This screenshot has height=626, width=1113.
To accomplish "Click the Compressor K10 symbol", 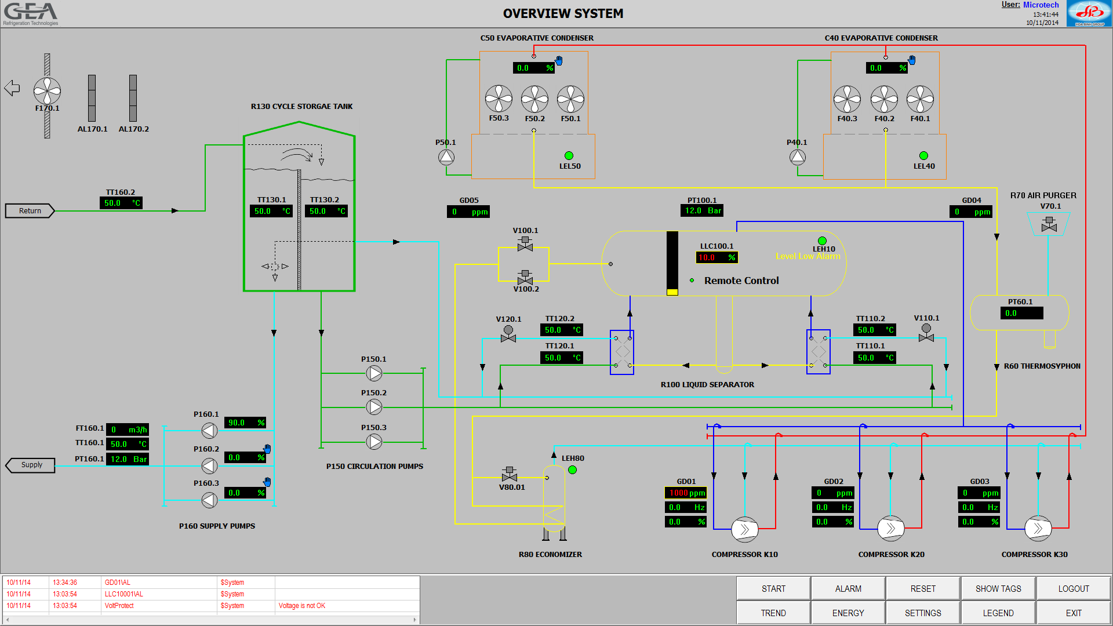I will [x=744, y=529].
